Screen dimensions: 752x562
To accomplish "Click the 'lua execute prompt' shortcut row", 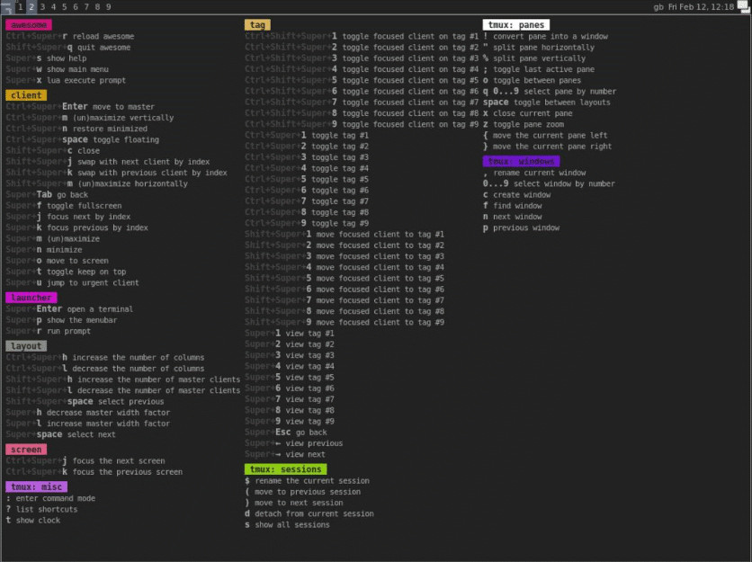I will (x=66, y=81).
